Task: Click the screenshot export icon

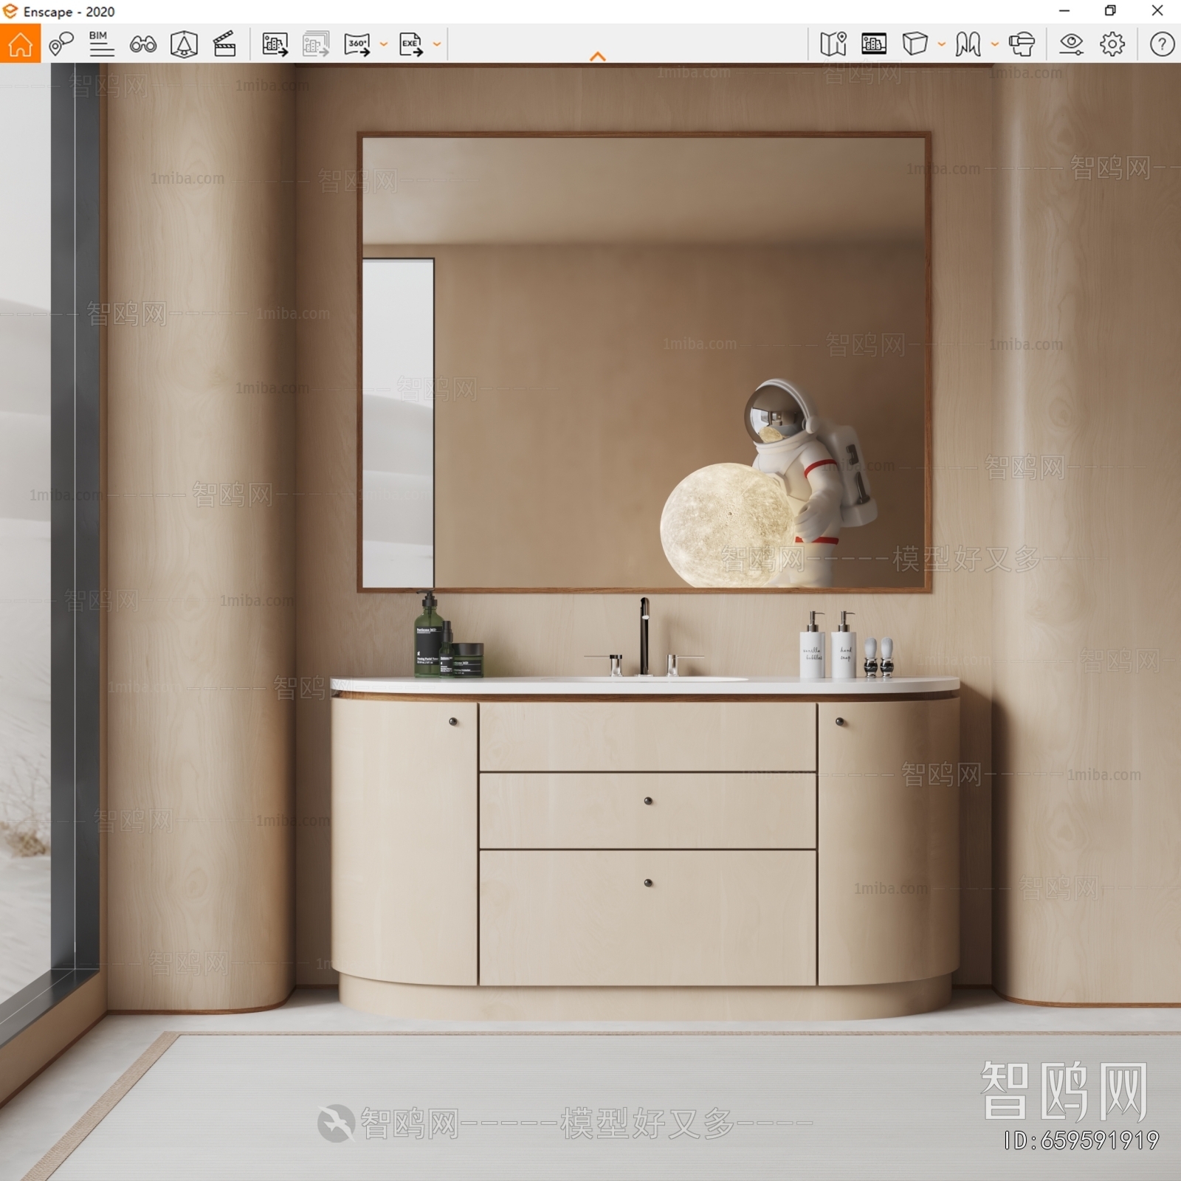Action: coord(275,44)
